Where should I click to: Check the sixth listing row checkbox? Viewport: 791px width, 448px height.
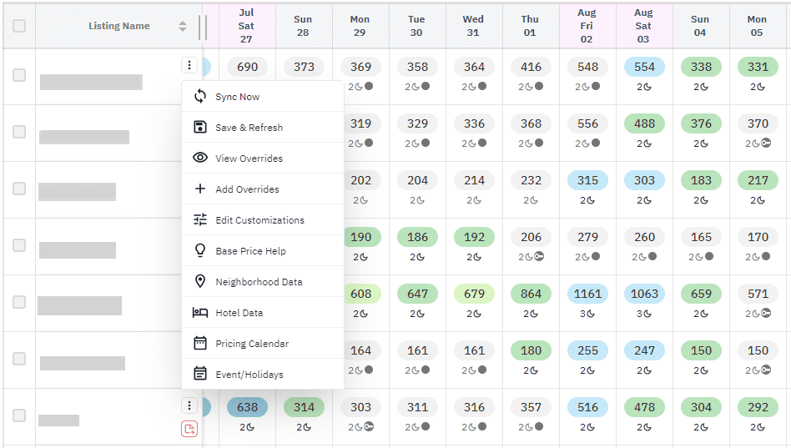pyautogui.click(x=19, y=359)
